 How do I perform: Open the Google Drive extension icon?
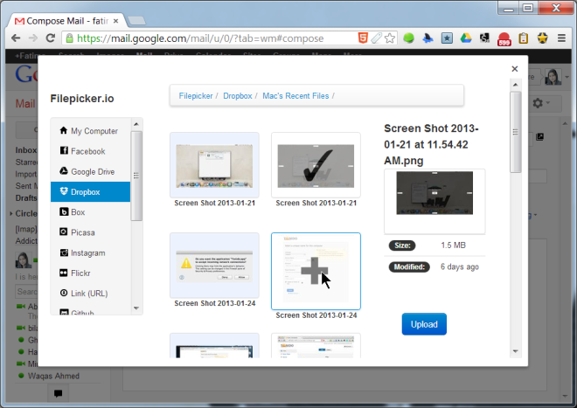[x=466, y=38]
